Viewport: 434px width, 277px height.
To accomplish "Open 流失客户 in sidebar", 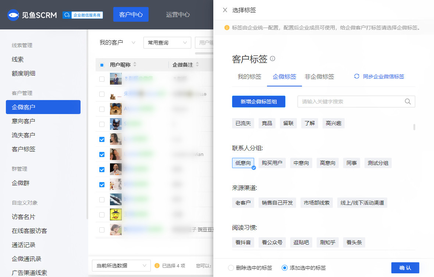I will (x=24, y=135).
